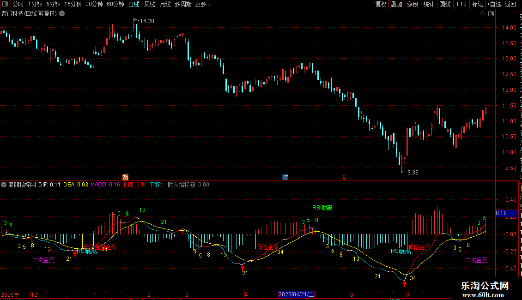Click the window split icon in chart corner
The height and width of the screenshot is (300, 522).
(491, 14)
